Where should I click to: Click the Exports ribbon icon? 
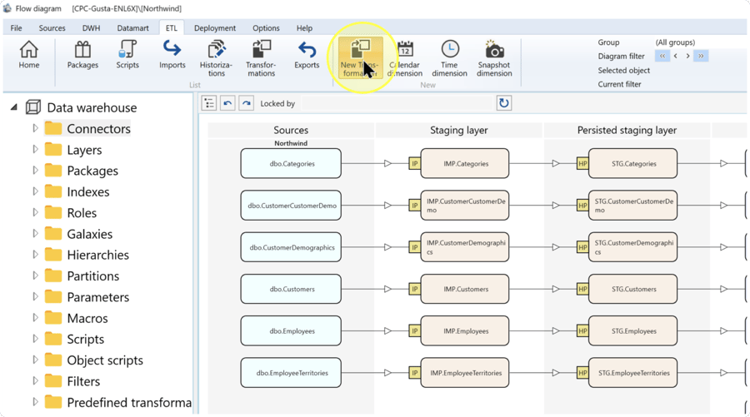[307, 56]
